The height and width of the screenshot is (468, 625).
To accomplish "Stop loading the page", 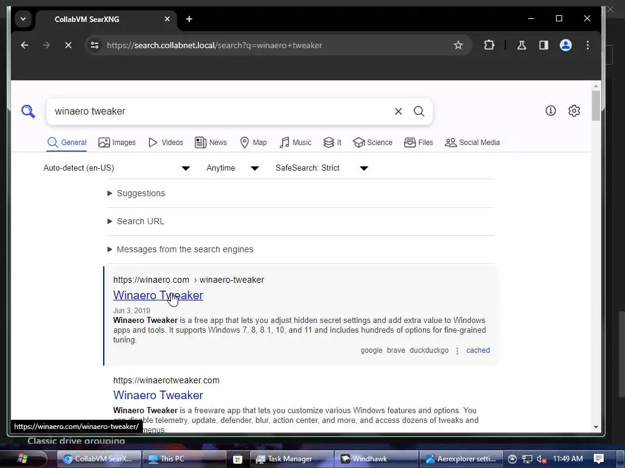I will pyautogui.click(x=68, y=45).
